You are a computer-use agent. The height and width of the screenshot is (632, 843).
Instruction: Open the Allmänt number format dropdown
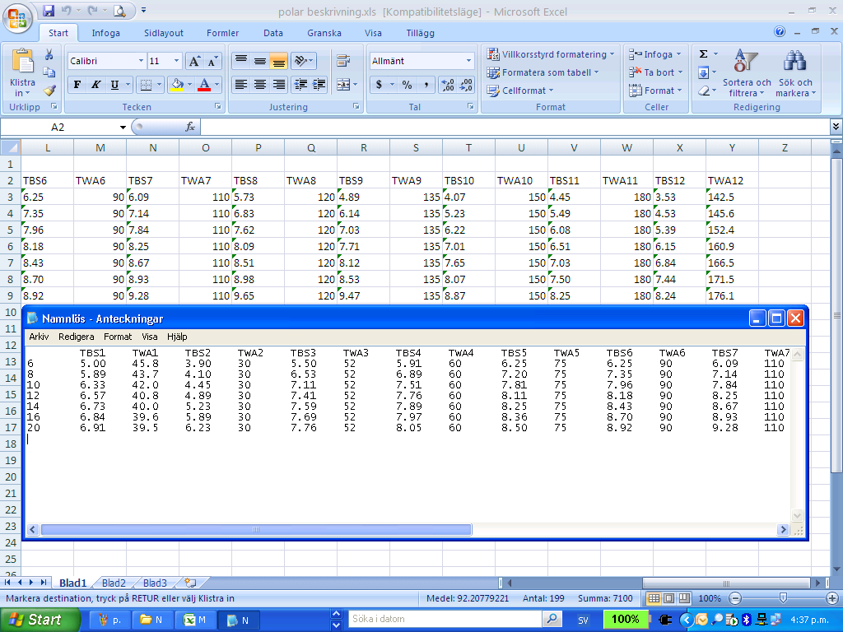pyautogui.click(x=468, y=61)
